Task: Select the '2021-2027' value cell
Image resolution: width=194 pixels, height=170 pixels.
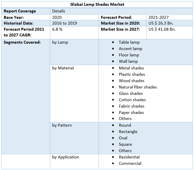Action: 158,17
